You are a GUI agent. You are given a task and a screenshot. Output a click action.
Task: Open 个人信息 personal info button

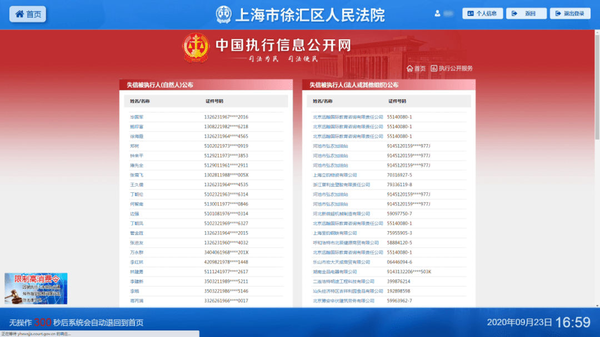click(482, 13)
